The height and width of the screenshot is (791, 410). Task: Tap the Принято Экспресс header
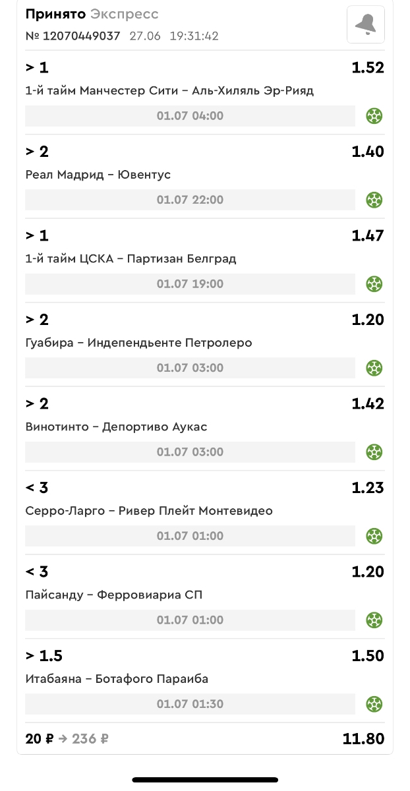[x=92, y=14]
